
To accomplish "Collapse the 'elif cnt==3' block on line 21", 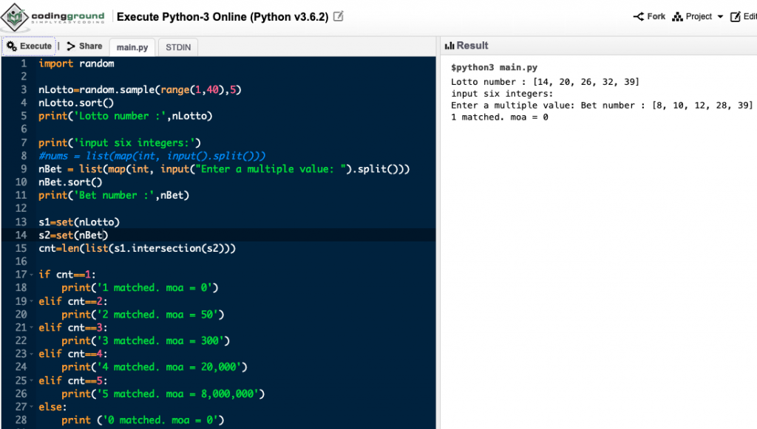I will [x=31, y=328].
